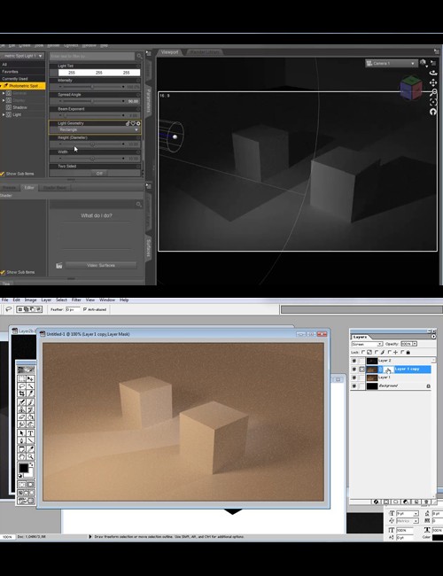Select the Path Selection arrow tool
This screenshot has height=576, width=443.
21,432
